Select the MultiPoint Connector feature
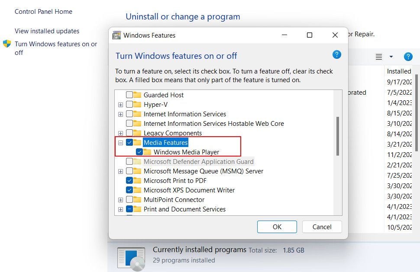 tap(174, 200)
